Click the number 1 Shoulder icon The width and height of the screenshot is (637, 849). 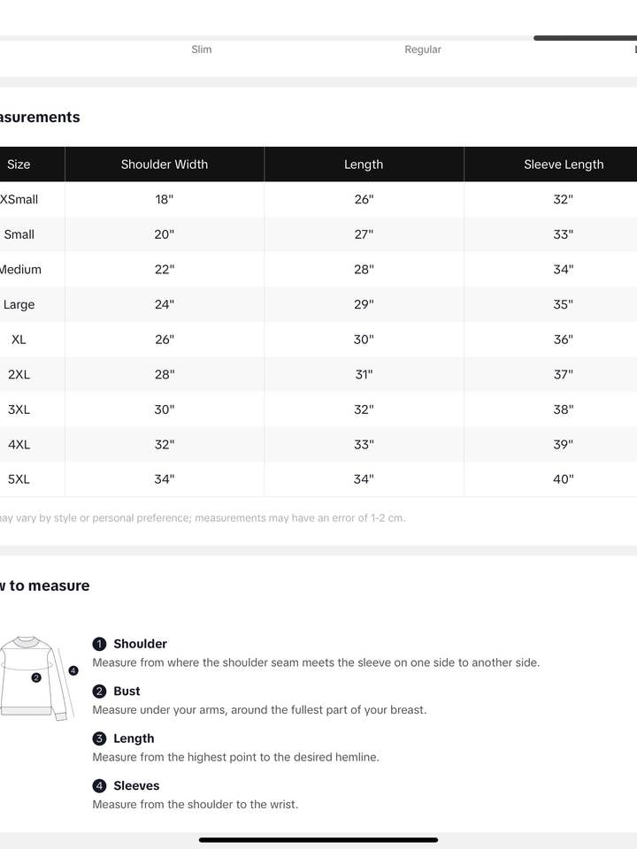coord(100,644)
